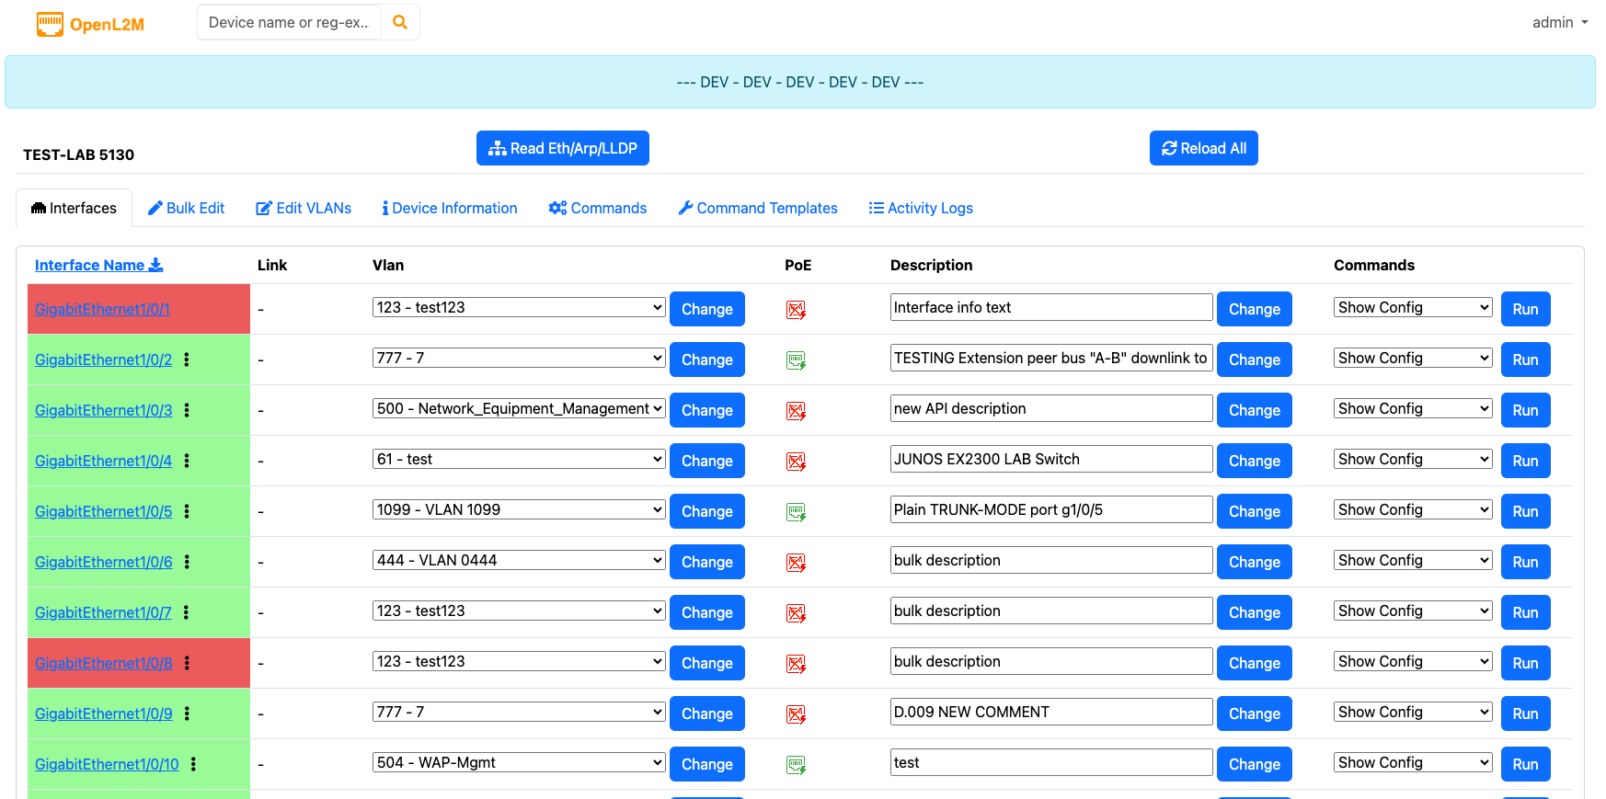Click the PoE enabled icon for GigabitEthernet1/0/10
This screenshot has height=799, width=1606.
(797, 765)
